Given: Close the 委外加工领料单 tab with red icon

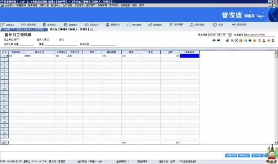Looking at the screenshot, I should click(x=92, y=30).
